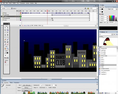Select the Selection (arrow) tool
The image size is (118, 94).
5,28
